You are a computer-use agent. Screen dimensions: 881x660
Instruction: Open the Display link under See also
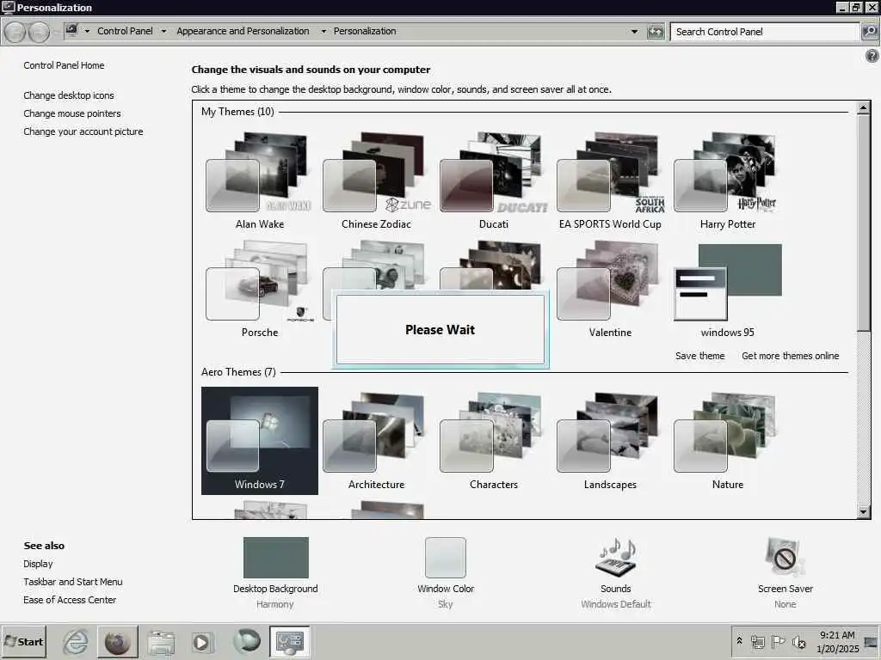coord(38,564)
